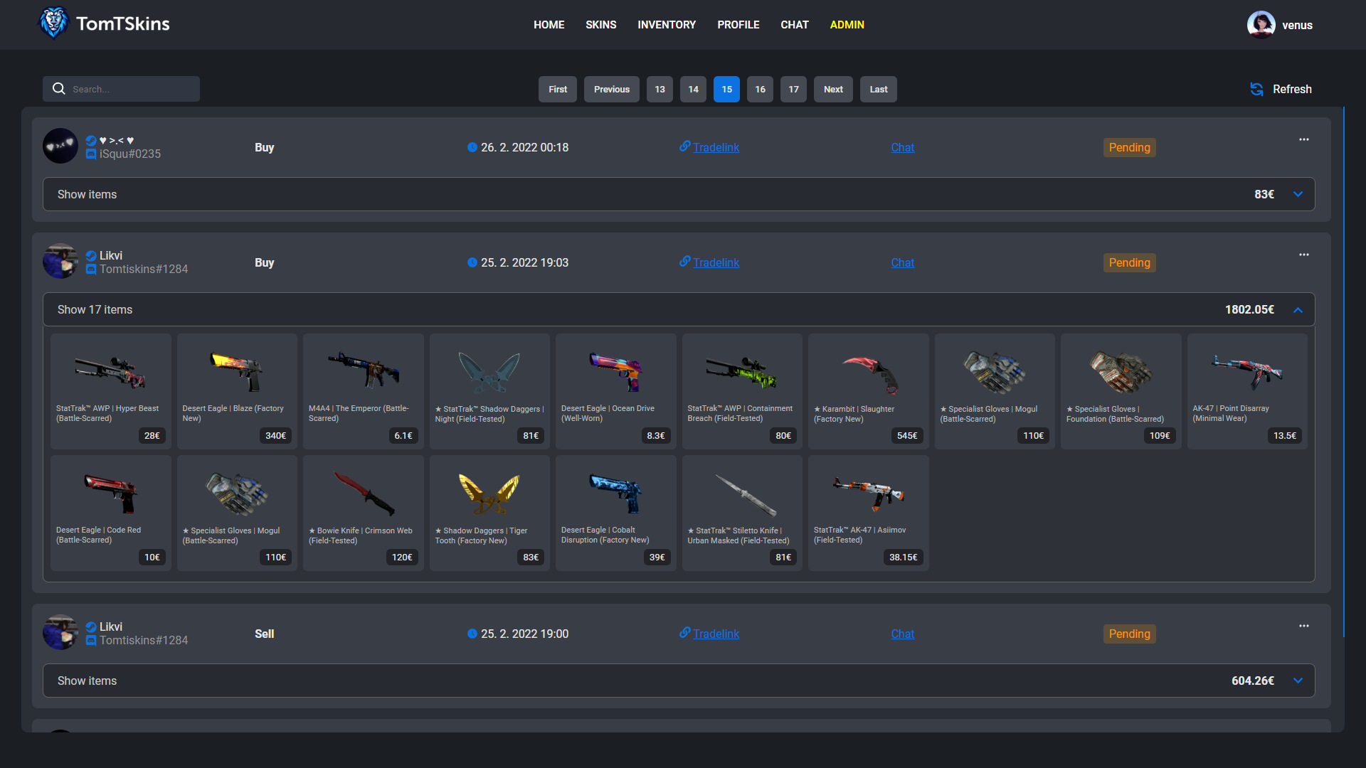Go to Previous page
1366x768 pixels.
612,89
